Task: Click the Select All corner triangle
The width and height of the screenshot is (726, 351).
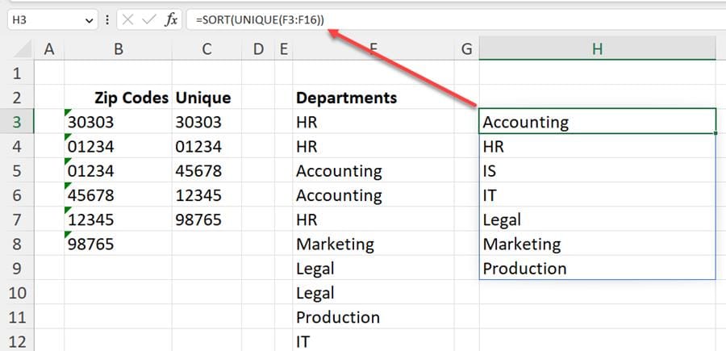Action: 22,49
